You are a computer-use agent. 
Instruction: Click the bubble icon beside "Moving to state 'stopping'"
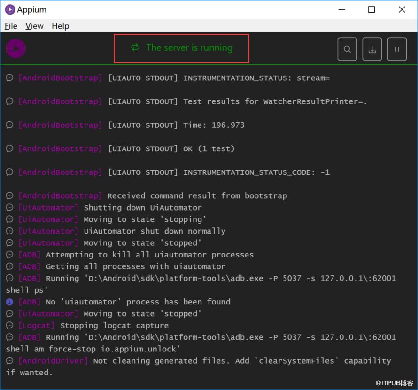pos(9,219)
